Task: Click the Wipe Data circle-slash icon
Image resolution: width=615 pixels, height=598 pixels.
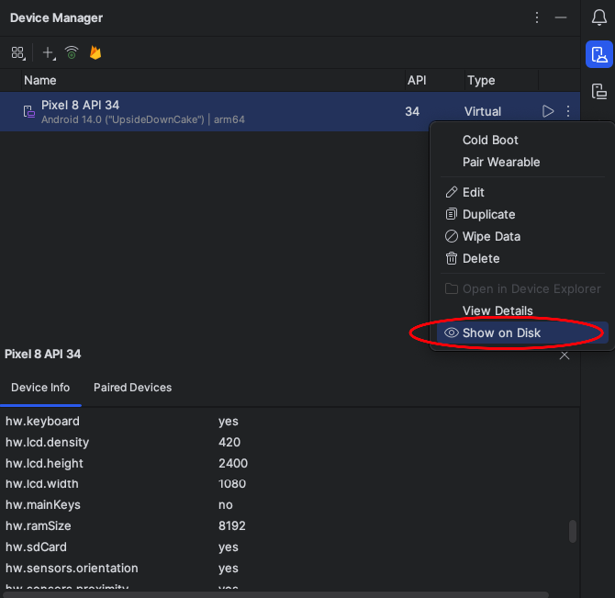Action: coord(452,236)
